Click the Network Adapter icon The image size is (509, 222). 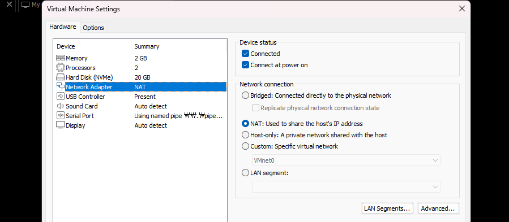pos(61,87)
